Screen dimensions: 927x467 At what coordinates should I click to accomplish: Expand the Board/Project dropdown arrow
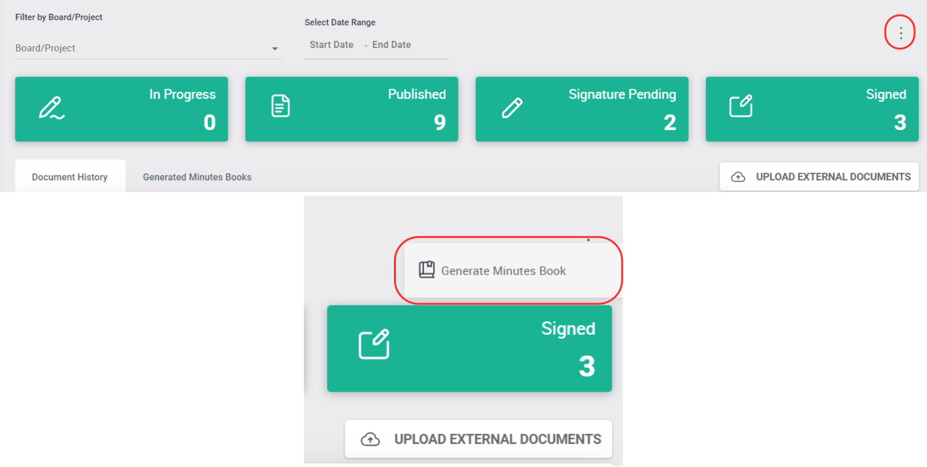275,48
